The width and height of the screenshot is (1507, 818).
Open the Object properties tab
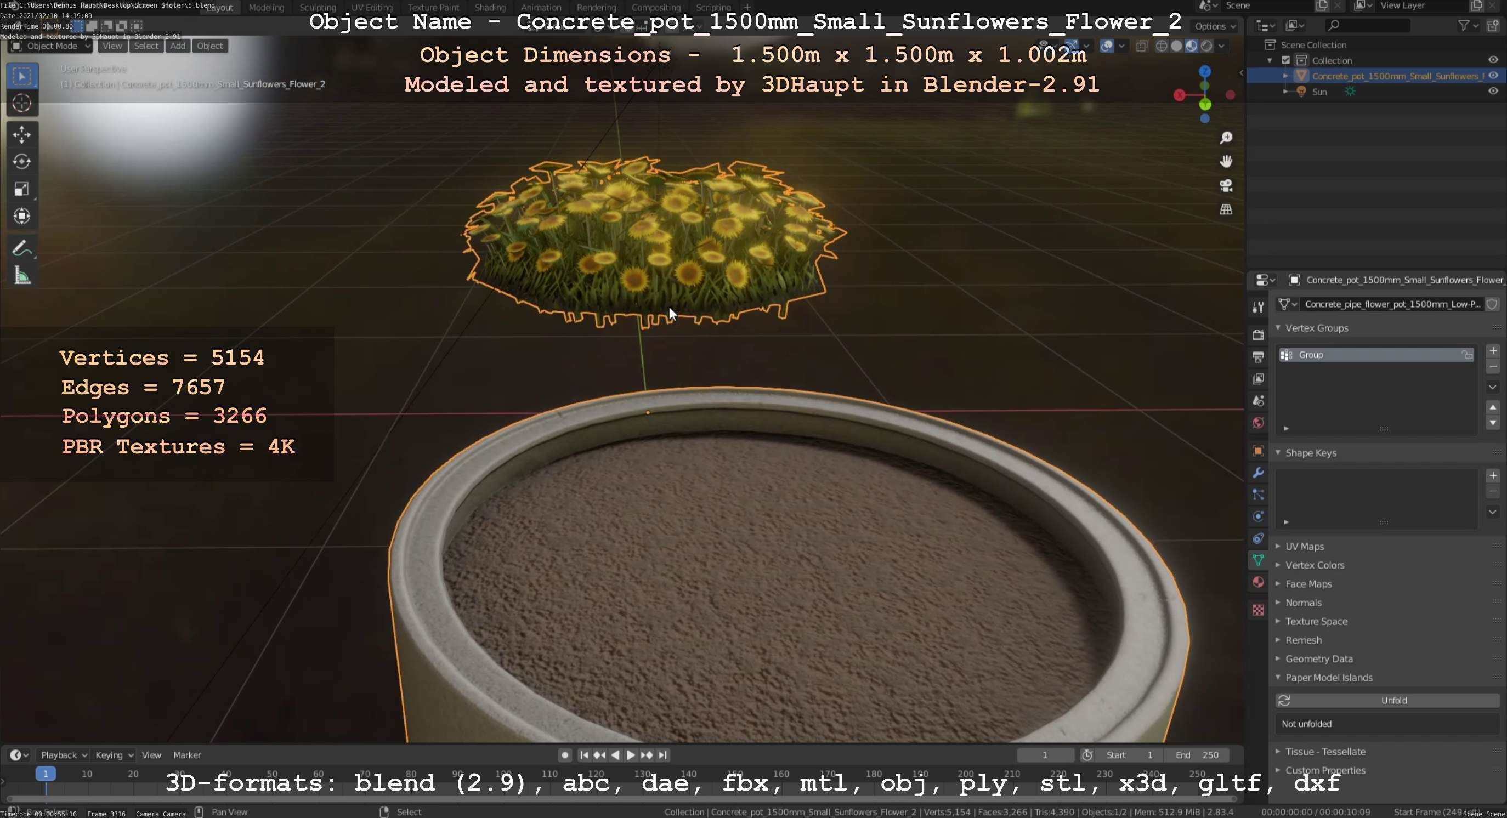1258,451
